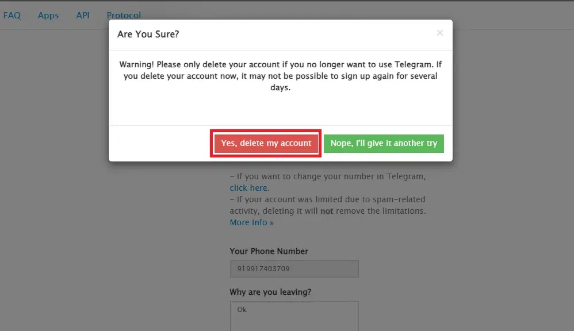Open the FAQ navigation link
Viewport: 574px width, 331px height.
(12, 16)
